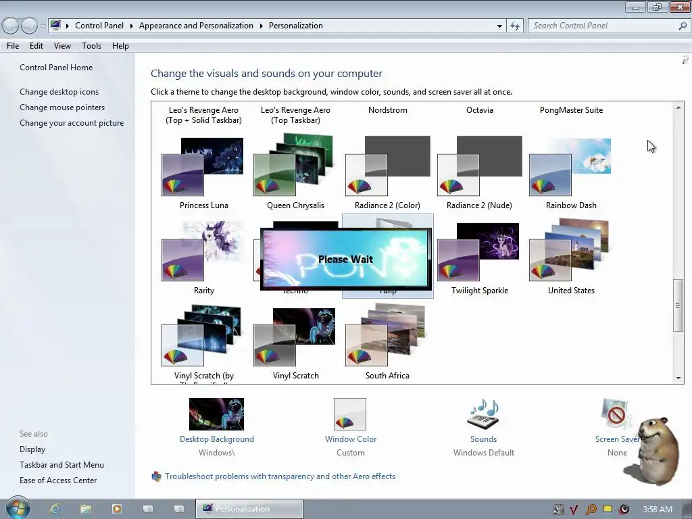
Task: Select the United States theme
Action: click(570, 257)
